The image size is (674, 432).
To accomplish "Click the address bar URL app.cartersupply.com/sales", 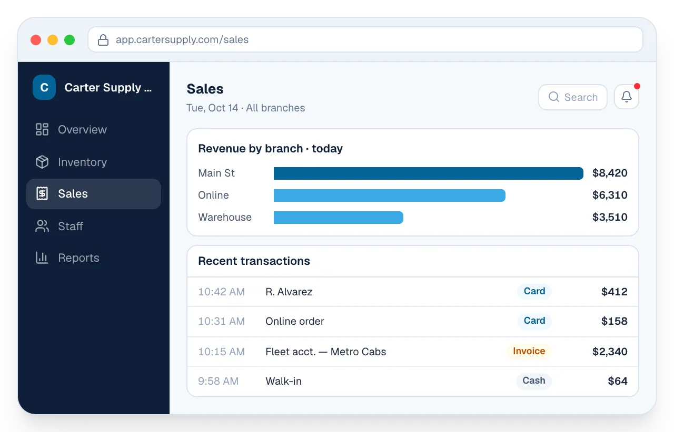I will [182, 40].
